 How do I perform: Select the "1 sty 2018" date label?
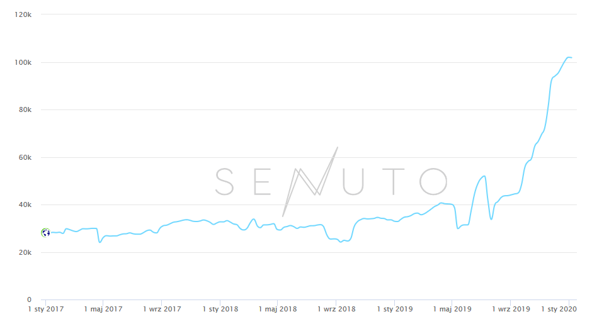coord(220,310)
